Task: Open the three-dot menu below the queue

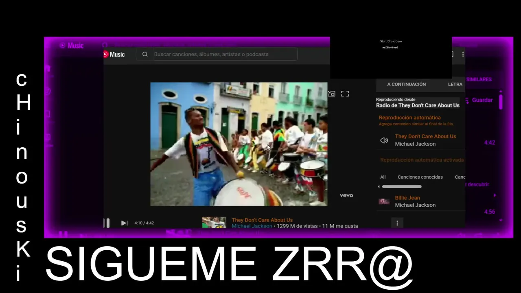Action: pos(397,223)
